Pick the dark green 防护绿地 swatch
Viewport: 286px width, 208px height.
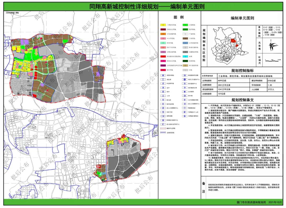(x=185, y=29)
